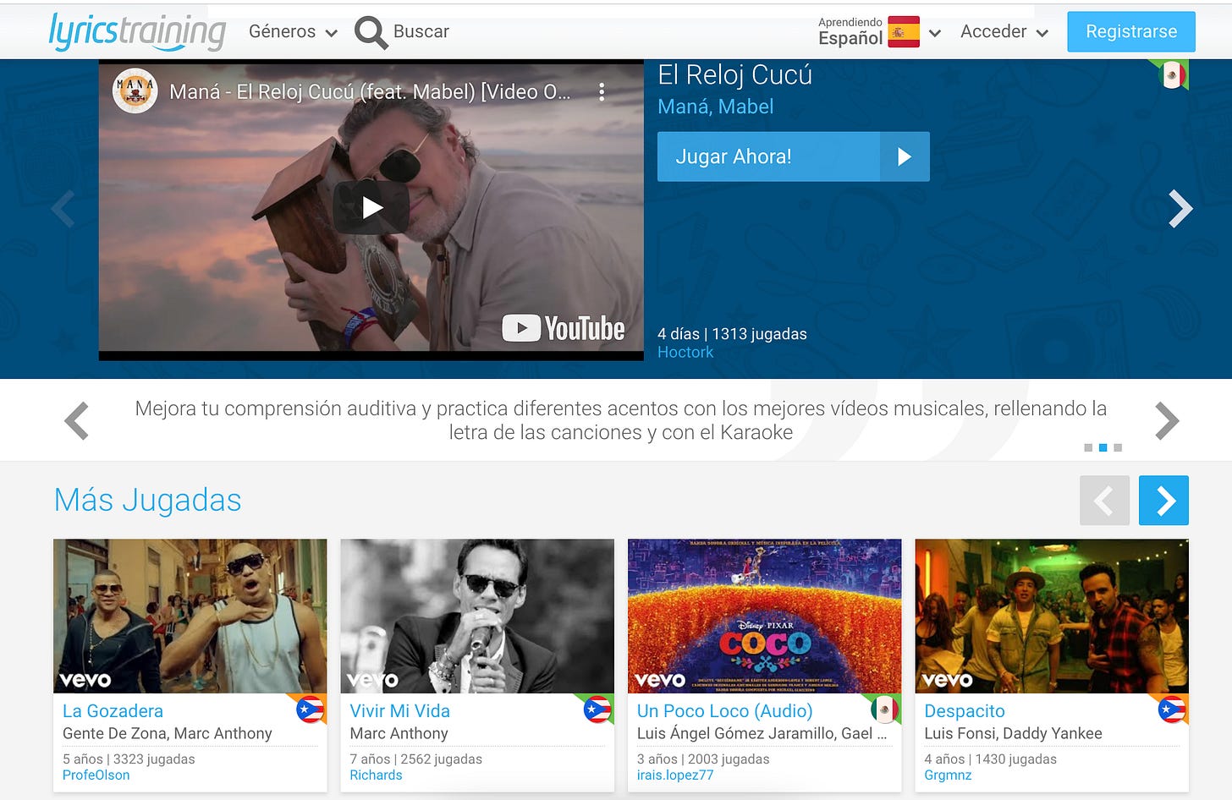
Task: Open the YouTube logo on the video
Action: point(563,328)
